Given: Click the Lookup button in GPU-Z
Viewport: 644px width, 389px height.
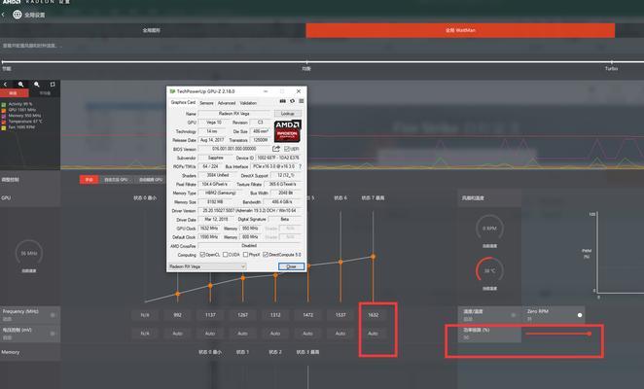Looking at the screenshot, I should tap(288, 114).
